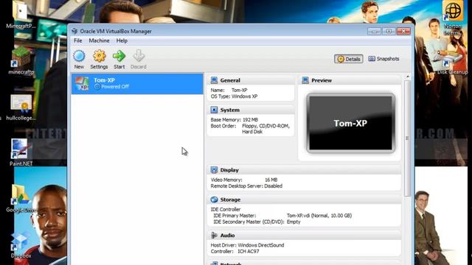Image resolution: width=472 pixels, height=265 pixels.
Task: Minimize the VirtualBox Manager window
Action: (374, 31)
